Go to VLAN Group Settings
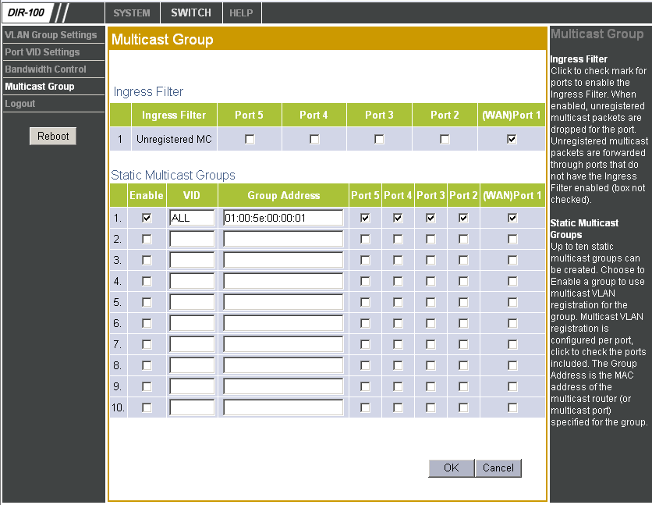 pyautogui.click(x=51, y=35)
